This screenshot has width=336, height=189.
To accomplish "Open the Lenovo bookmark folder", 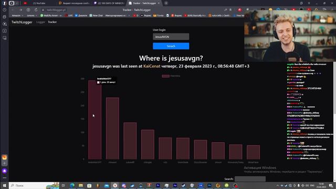I will pyautogui.click(x=31, y=15).
